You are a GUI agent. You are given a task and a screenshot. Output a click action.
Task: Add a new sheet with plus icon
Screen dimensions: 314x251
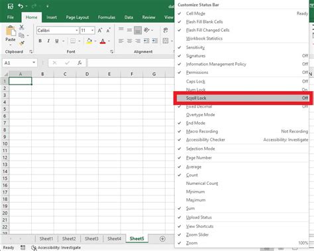point(162,239)
